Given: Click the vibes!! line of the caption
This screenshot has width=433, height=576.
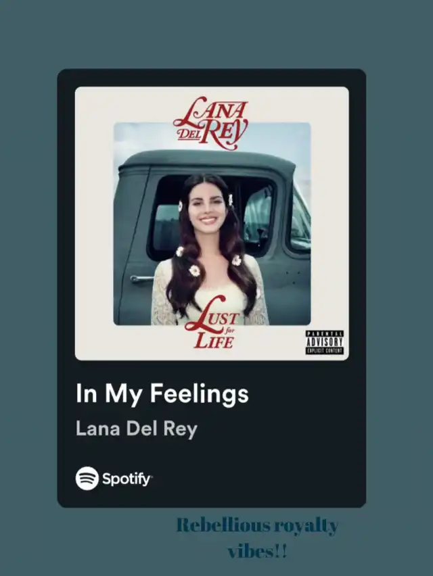Looking at the screenshot, I should coord(257,551).
